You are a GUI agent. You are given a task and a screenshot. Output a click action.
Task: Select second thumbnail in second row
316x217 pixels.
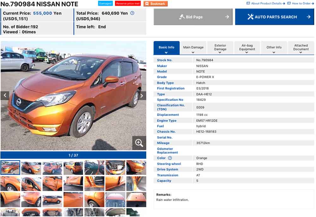pos(31,184)
